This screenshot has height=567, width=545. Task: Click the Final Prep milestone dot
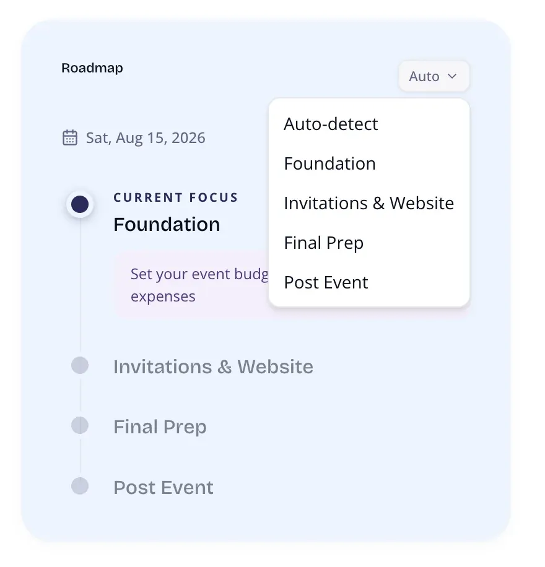coord(79,425)
